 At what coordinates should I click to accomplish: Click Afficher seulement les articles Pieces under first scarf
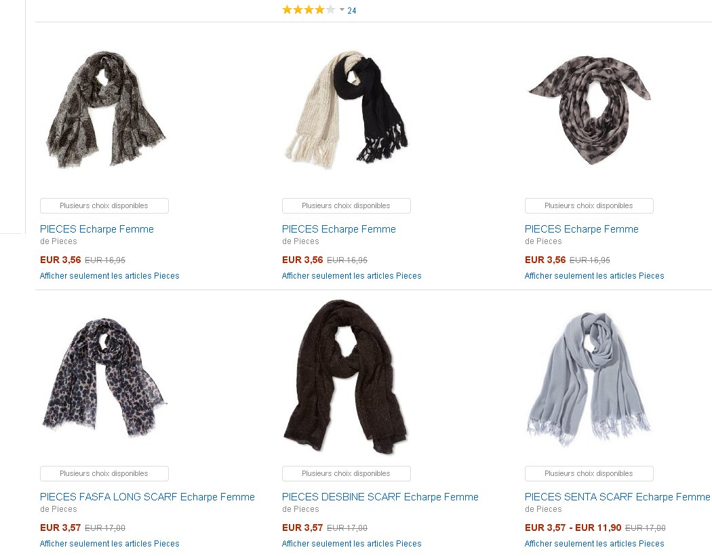(x=109, y=275)
